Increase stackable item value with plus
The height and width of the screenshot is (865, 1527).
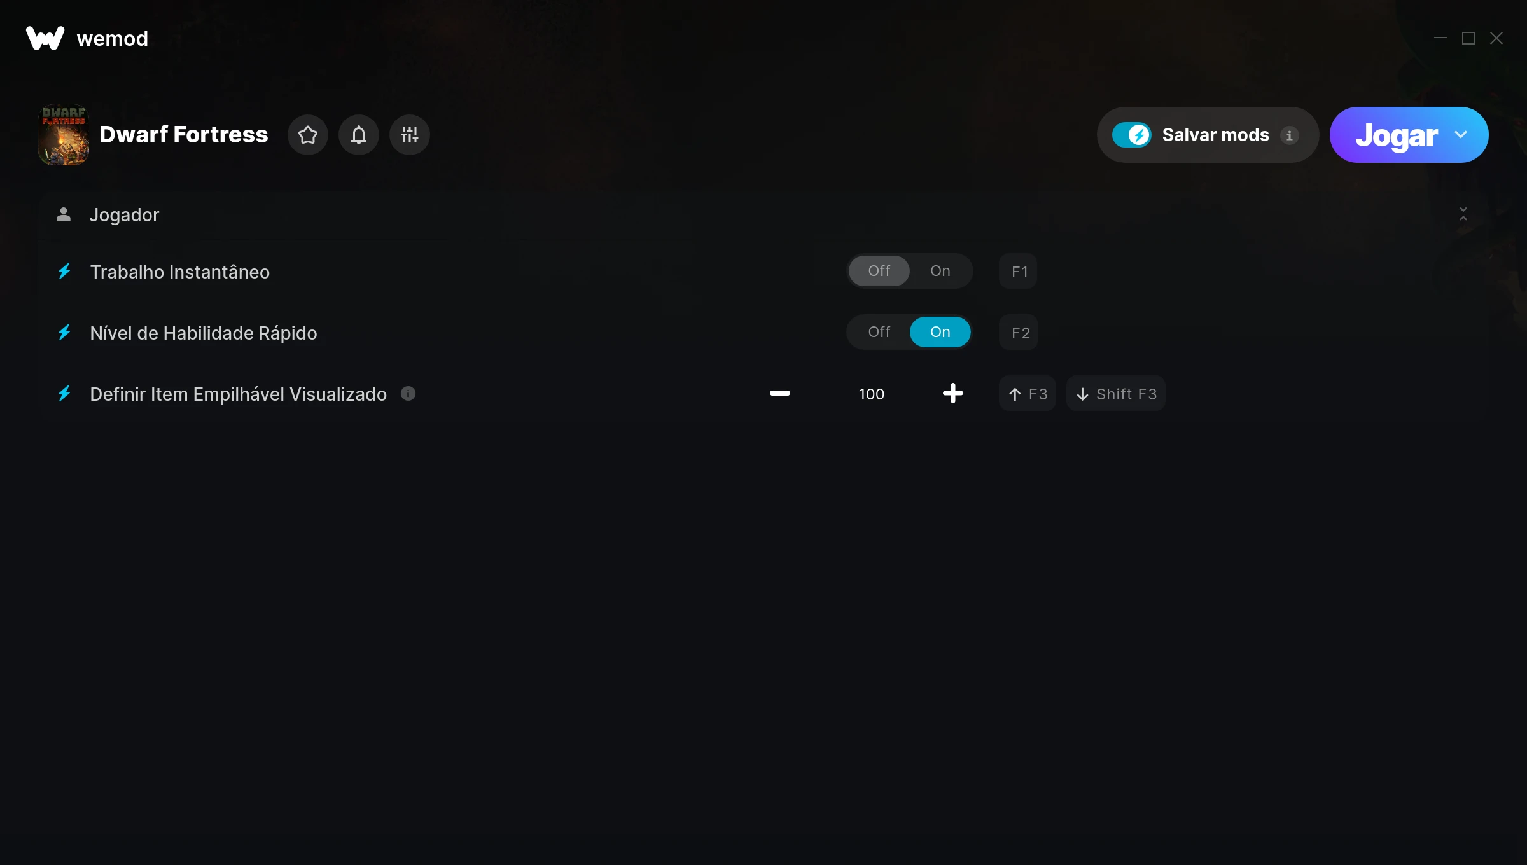(953, 394)
